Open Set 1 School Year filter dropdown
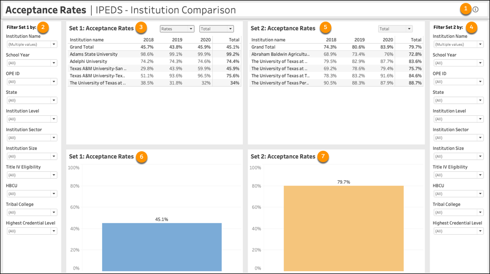The height and width of the screenshot is (274, 490). (31, 63)
